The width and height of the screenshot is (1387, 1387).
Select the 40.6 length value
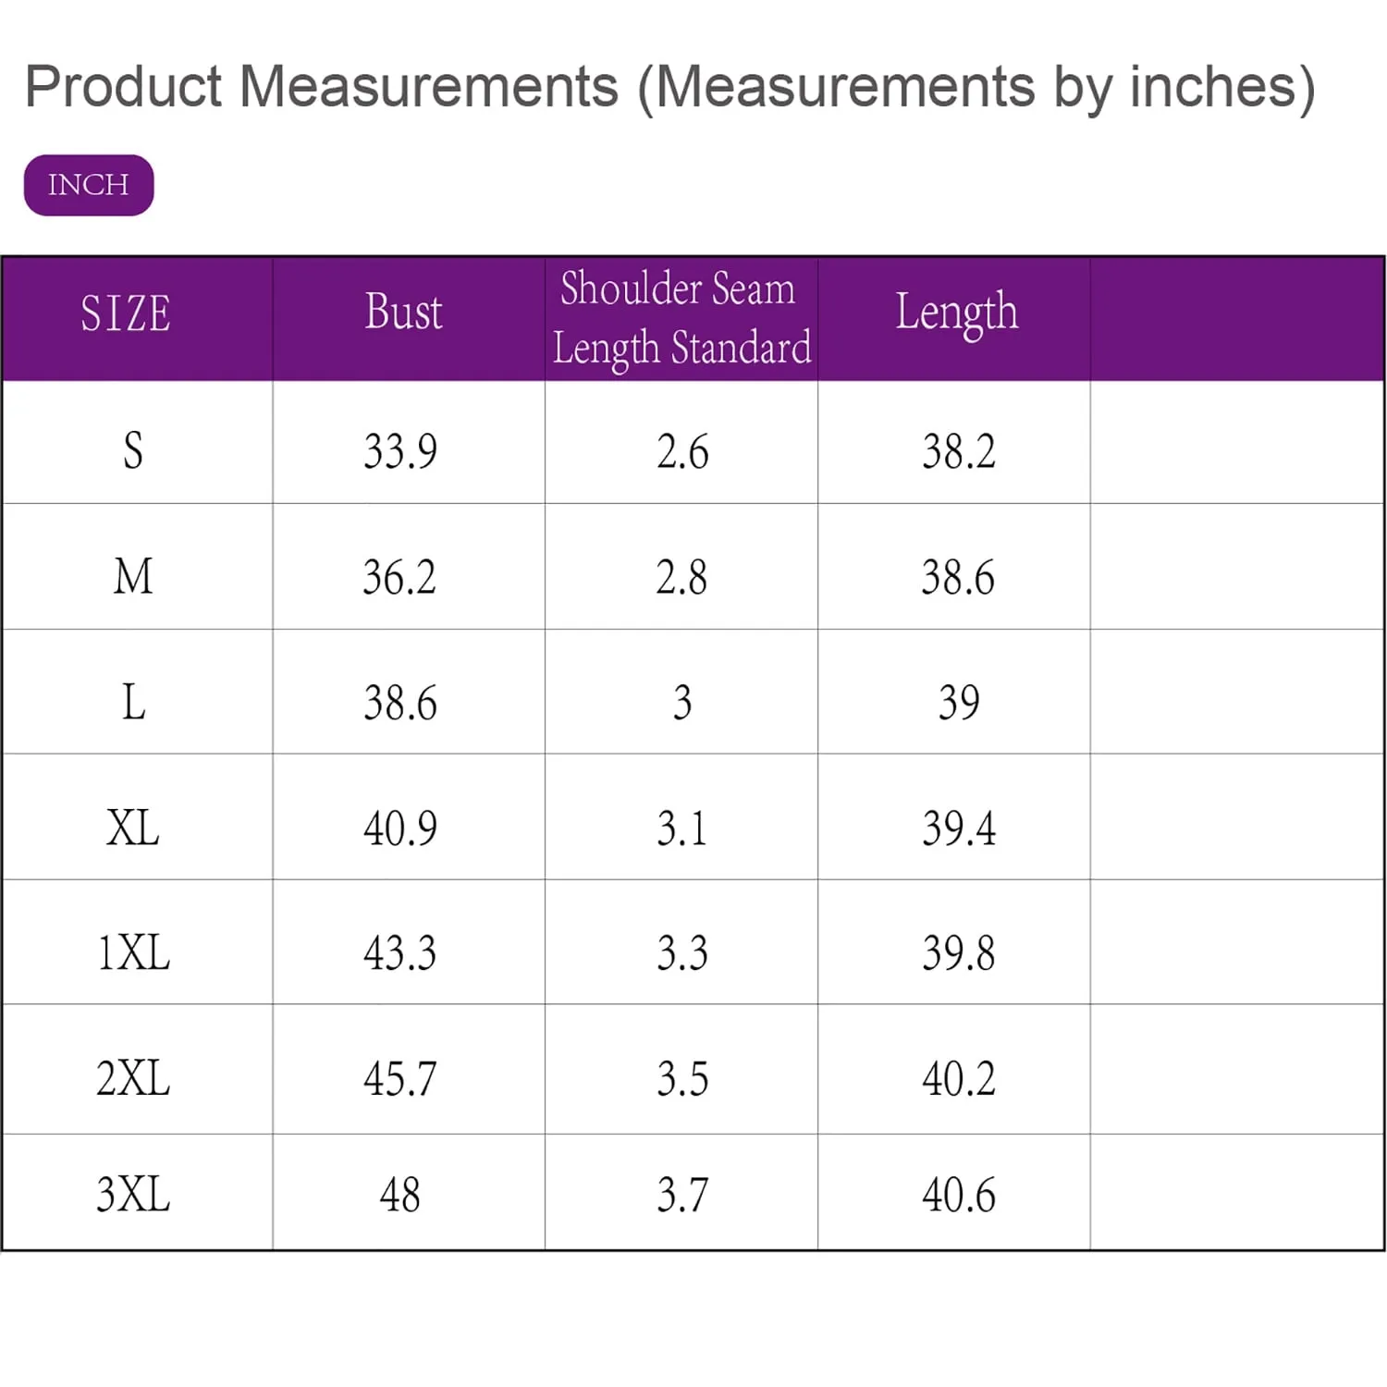(x=959, y=1194)
